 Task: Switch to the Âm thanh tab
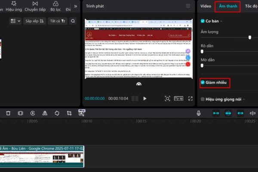228,6
